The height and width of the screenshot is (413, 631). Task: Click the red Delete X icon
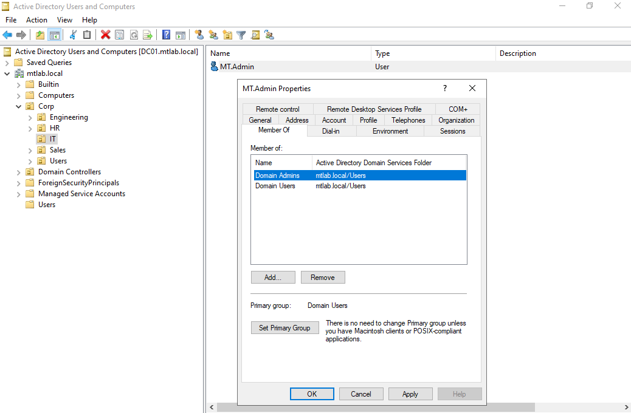[x=105, y=35]
